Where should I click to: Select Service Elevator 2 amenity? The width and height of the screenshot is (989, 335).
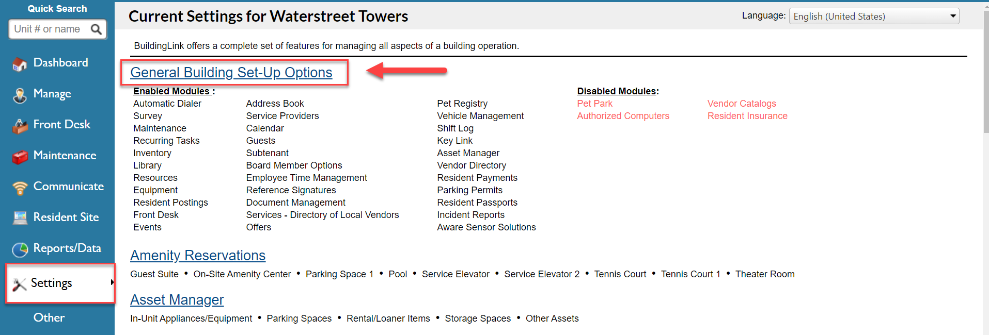(542, 274)
